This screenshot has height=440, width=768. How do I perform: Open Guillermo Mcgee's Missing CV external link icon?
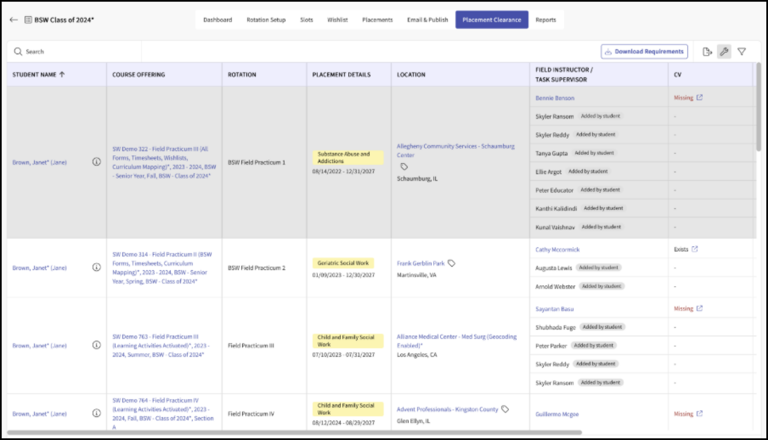700,413
